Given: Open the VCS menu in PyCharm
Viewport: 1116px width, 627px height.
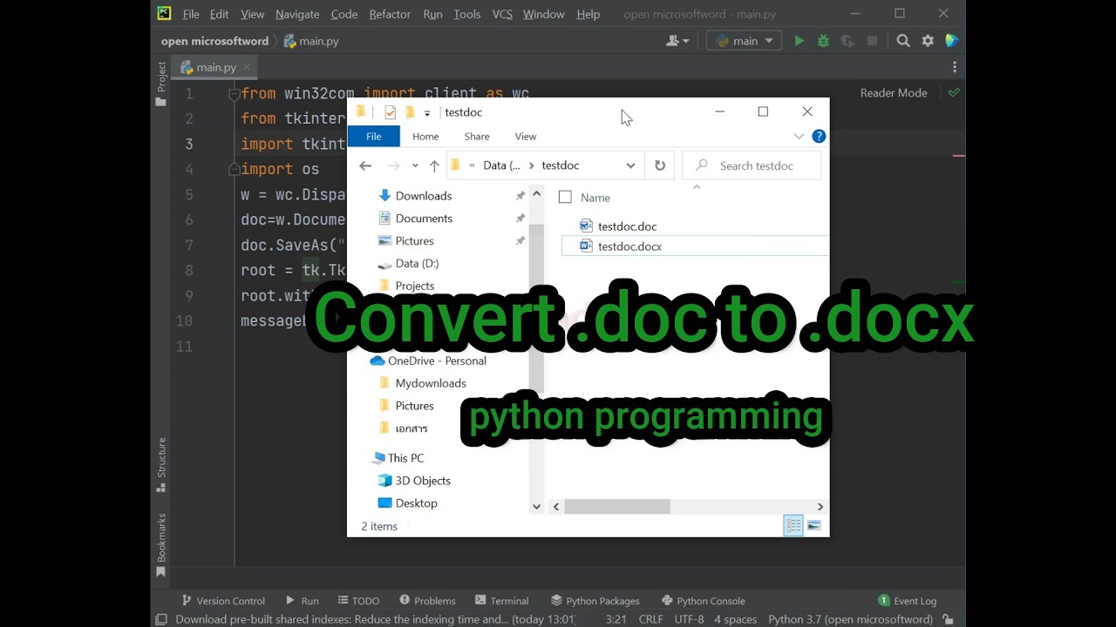Looking at the screenshot, I should (502, 14).
